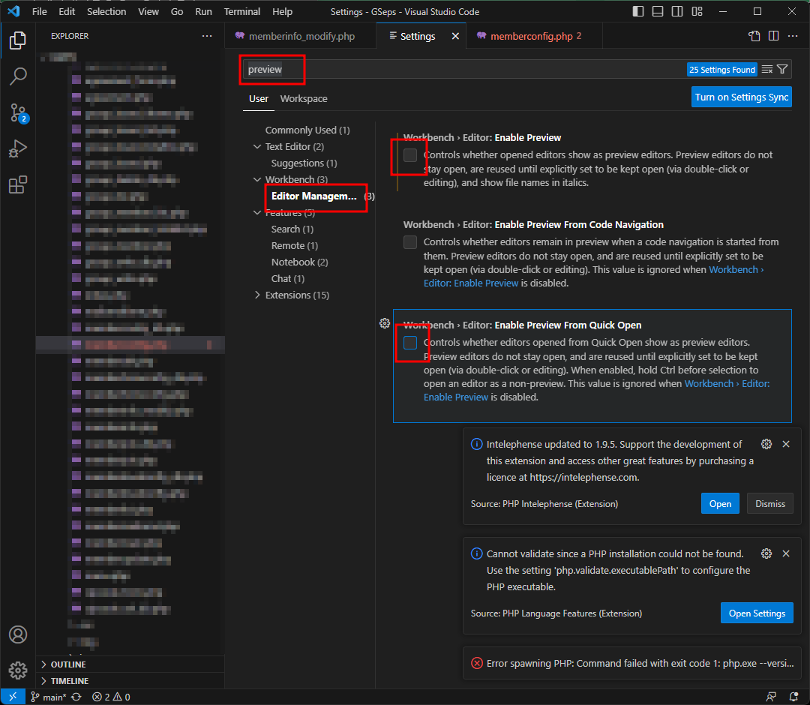Open the Terminal menu
810x705 pixels.
click(x=241, y=11)
